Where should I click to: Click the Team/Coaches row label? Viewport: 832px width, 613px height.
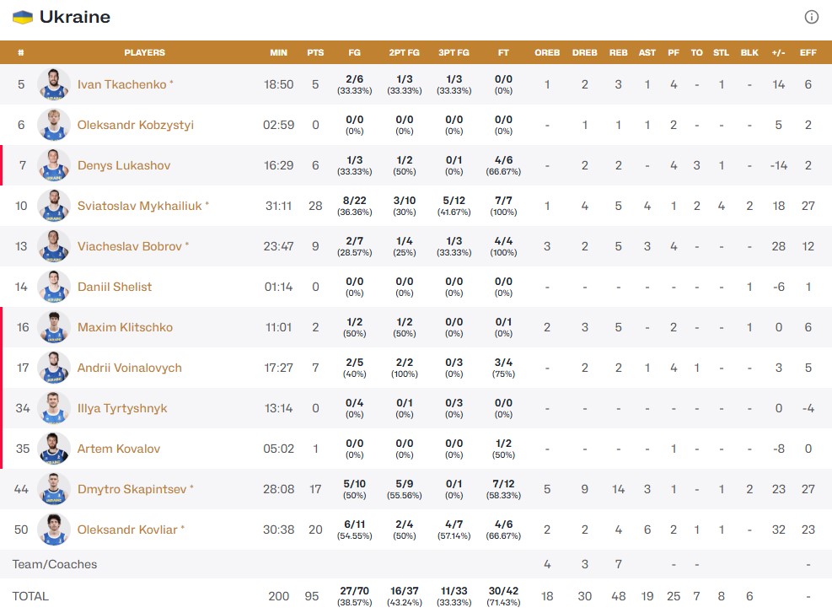[55, 564]
